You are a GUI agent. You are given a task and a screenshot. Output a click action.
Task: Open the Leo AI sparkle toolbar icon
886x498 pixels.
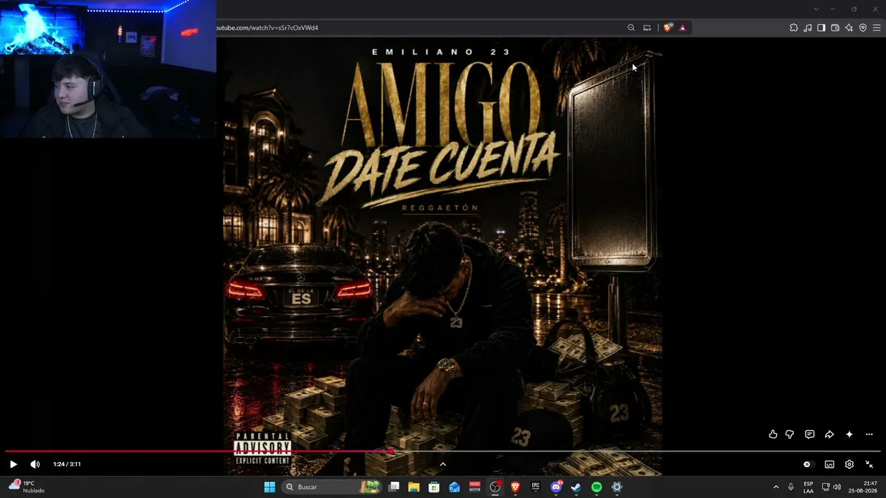[x=849, y=28]
